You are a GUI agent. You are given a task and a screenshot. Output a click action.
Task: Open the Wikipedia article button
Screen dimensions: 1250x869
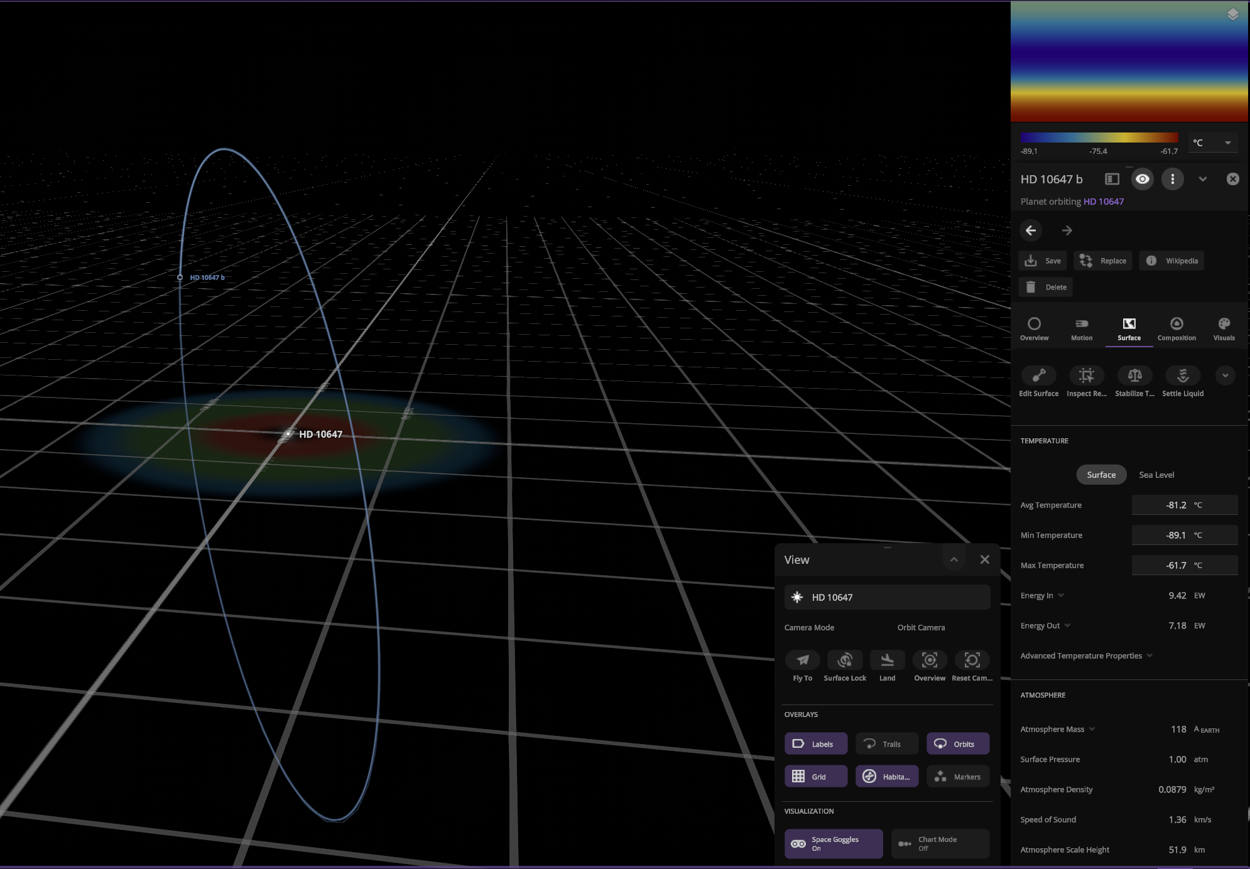click(x=1171, y=261)
